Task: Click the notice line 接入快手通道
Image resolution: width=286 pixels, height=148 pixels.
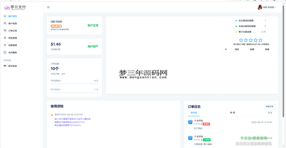Action: 72,119
